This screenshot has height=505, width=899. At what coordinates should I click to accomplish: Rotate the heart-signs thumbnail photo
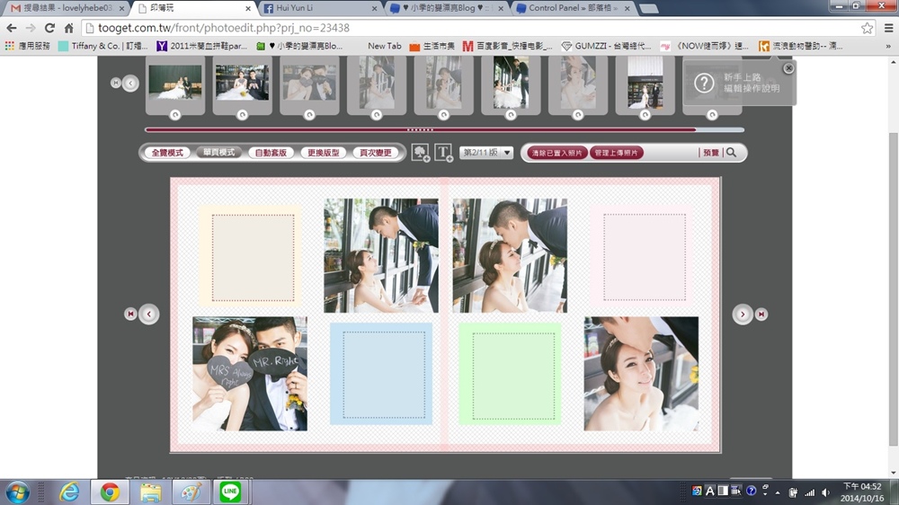coord(309,115)
